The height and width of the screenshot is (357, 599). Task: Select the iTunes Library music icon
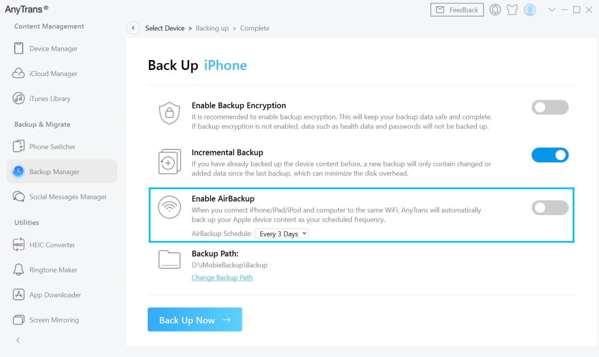tap(18, 98)
